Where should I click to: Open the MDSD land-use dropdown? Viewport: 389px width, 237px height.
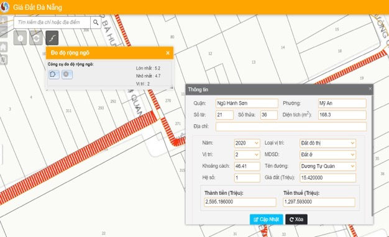coord(327,154)
